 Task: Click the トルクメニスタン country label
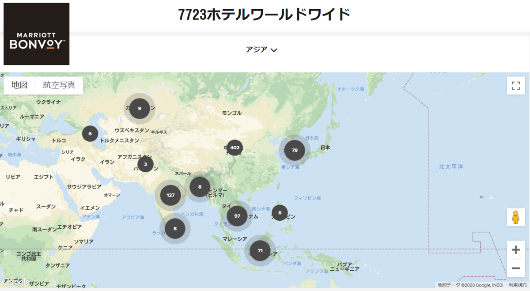point(119,140)
